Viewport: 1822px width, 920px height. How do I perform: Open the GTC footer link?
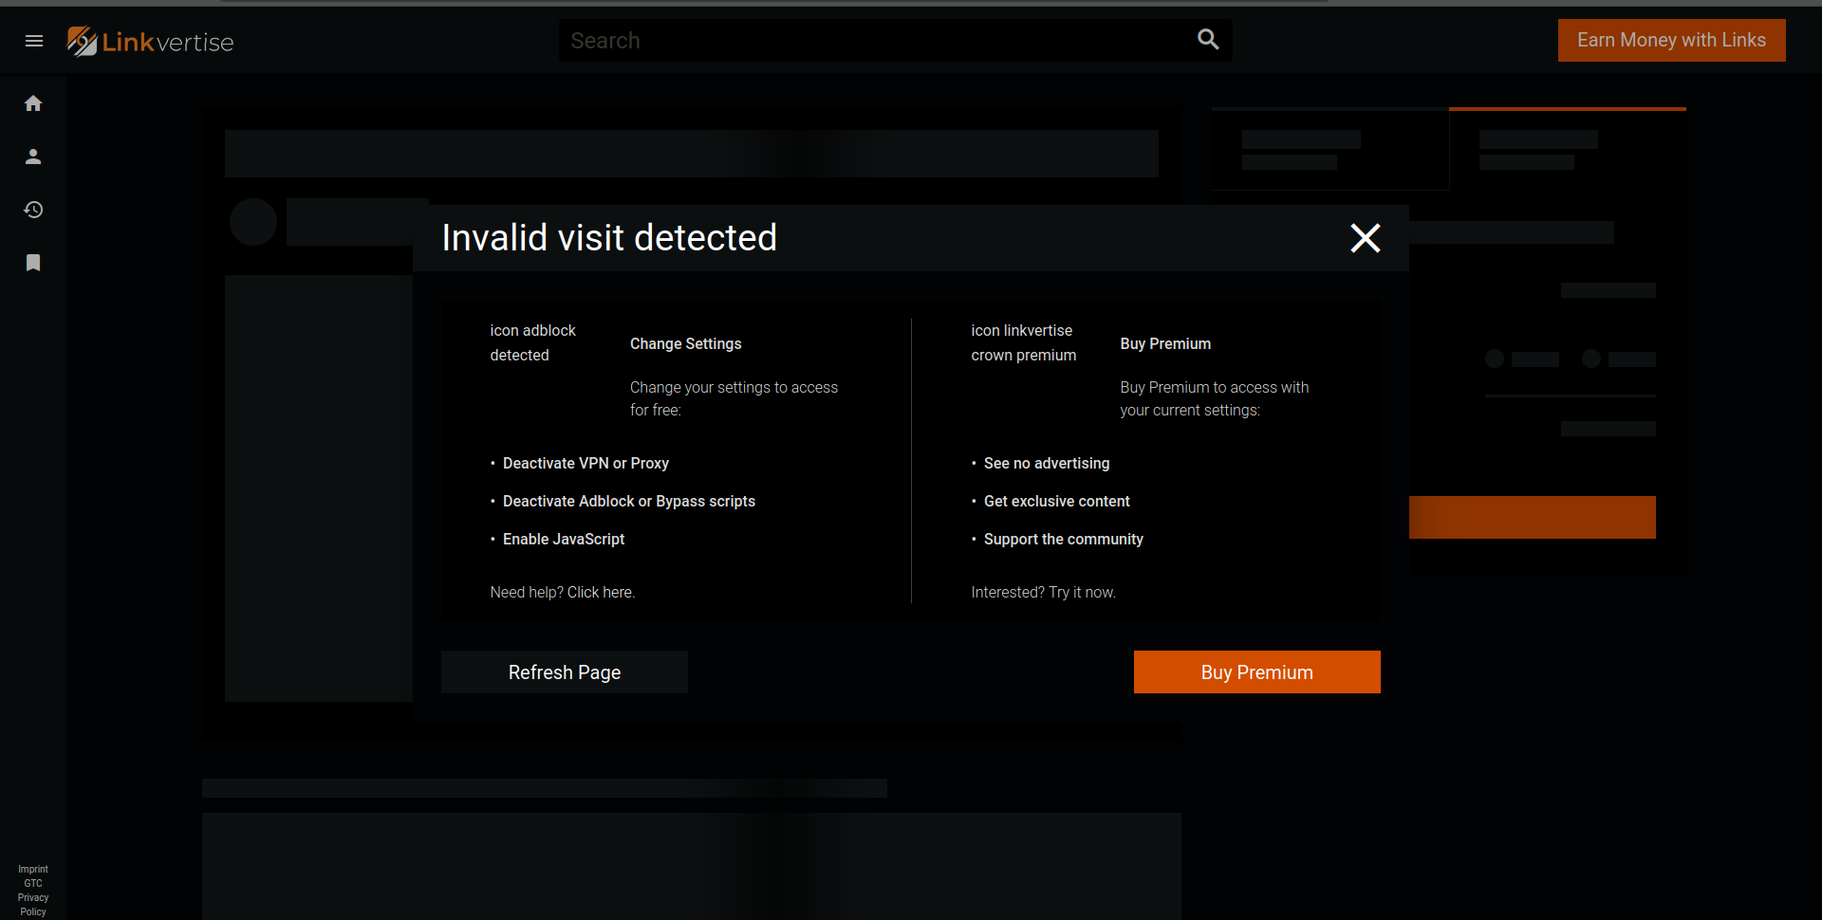[33, 883]
